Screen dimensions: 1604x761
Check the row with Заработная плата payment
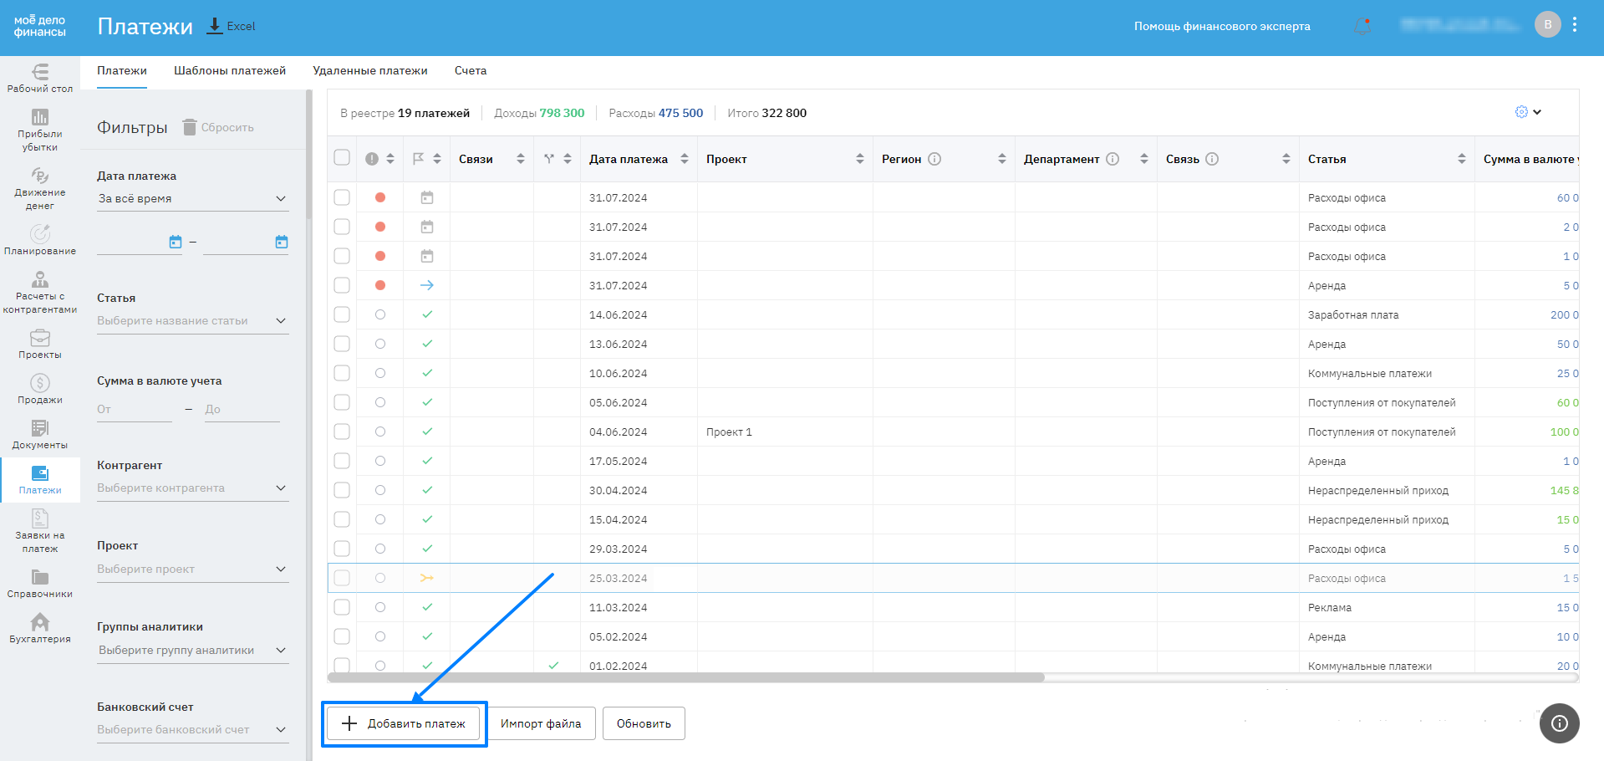coord(342,314)
